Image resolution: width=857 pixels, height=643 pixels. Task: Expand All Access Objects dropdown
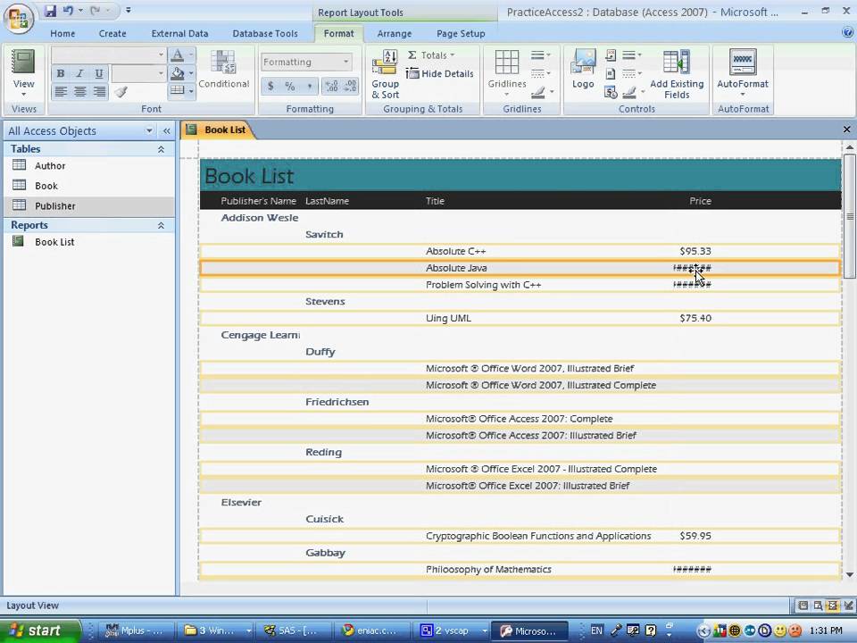tap(149, 130)
